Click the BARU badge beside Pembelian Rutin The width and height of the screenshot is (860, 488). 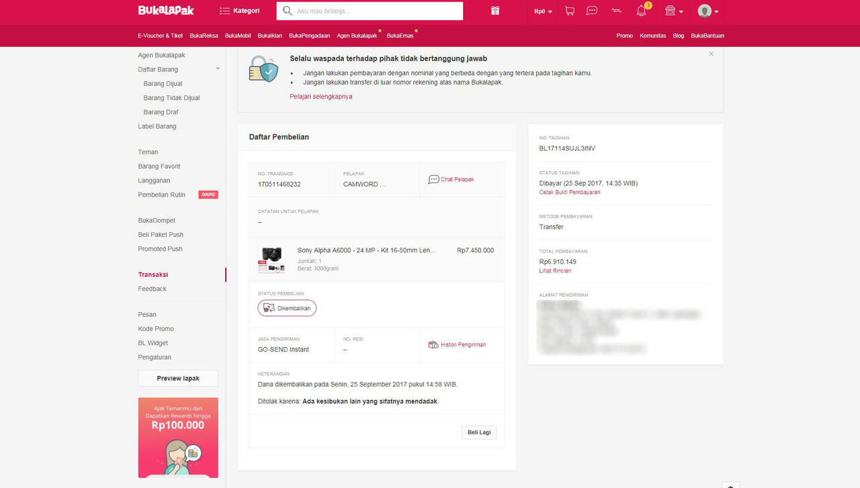click(208, 195)
